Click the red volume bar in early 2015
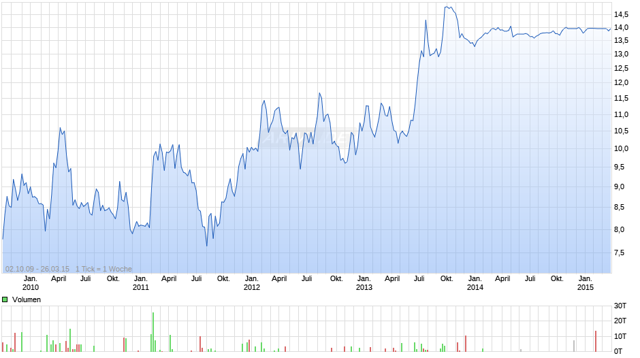 pos(596,341)
